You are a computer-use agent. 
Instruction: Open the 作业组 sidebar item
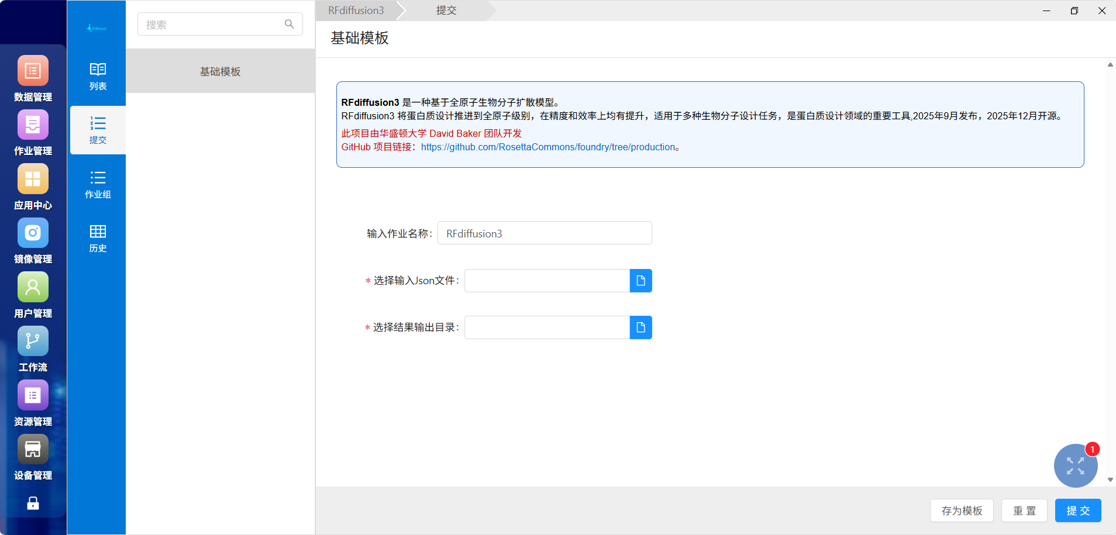pos(98,185)
